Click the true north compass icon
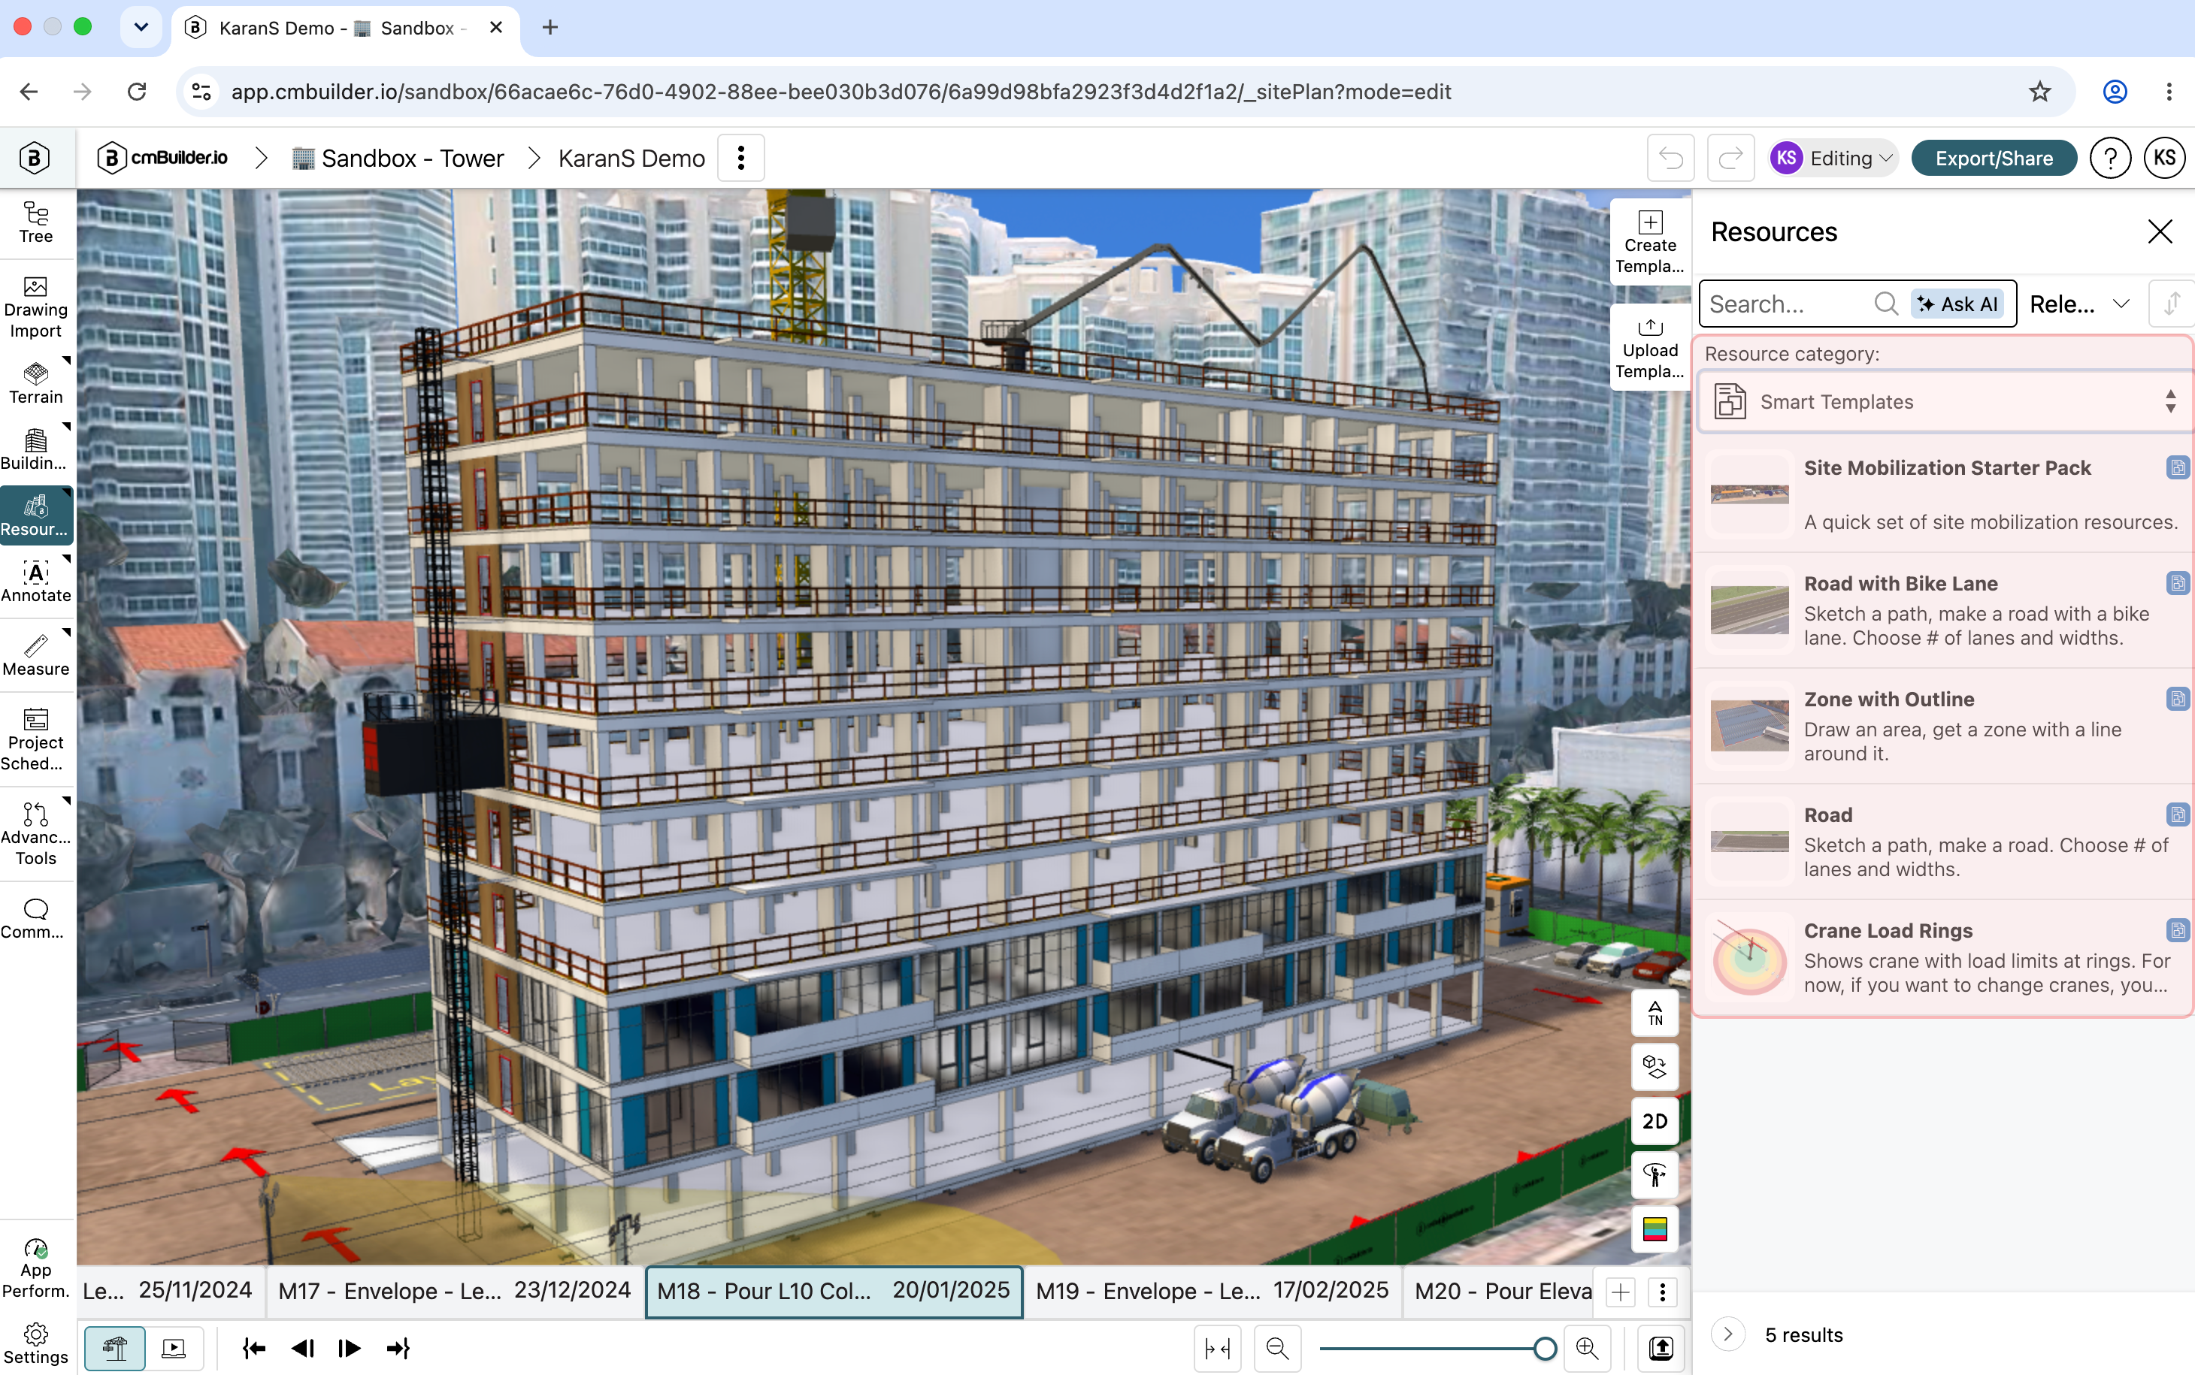Screen dimensions: 2195x1375 pos(1655,1011)
